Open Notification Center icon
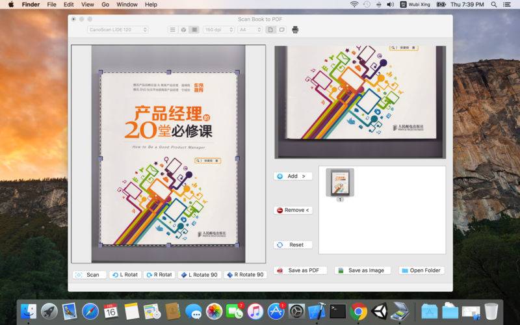The image size is (520, 325). [x=507, y=5]
